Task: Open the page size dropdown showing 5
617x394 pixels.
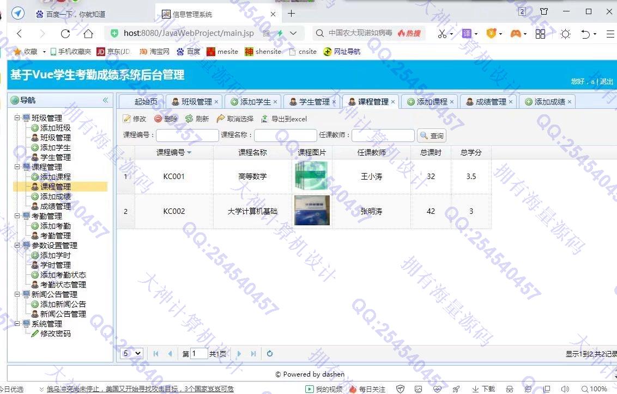Action: point(131,354)
